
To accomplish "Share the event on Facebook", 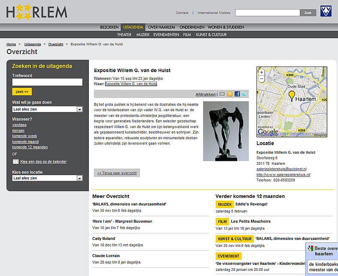I will (x=237, y=94).
